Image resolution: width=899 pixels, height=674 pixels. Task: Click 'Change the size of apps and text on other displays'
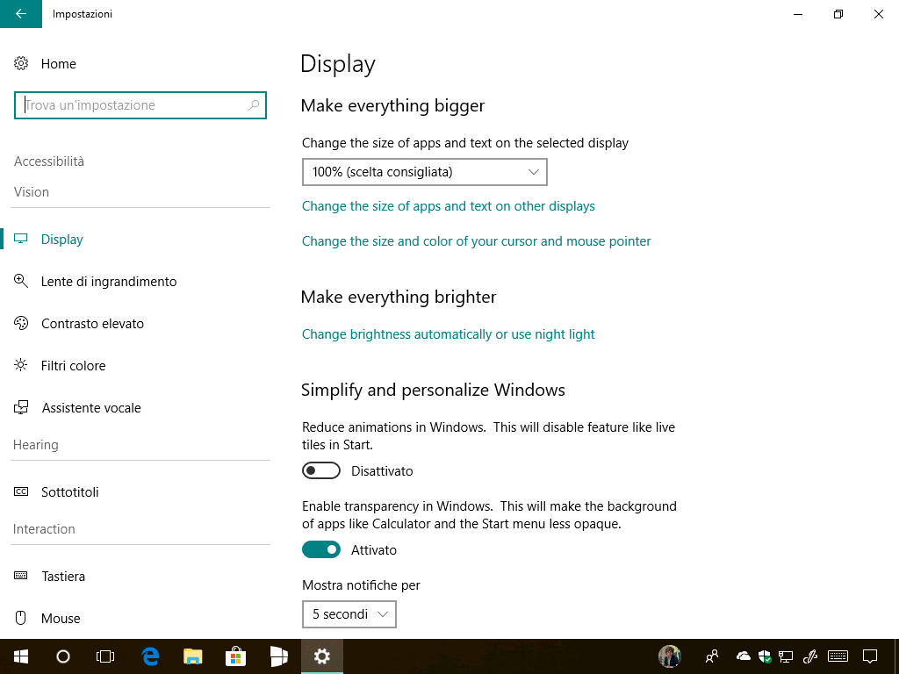click(449, 206)
